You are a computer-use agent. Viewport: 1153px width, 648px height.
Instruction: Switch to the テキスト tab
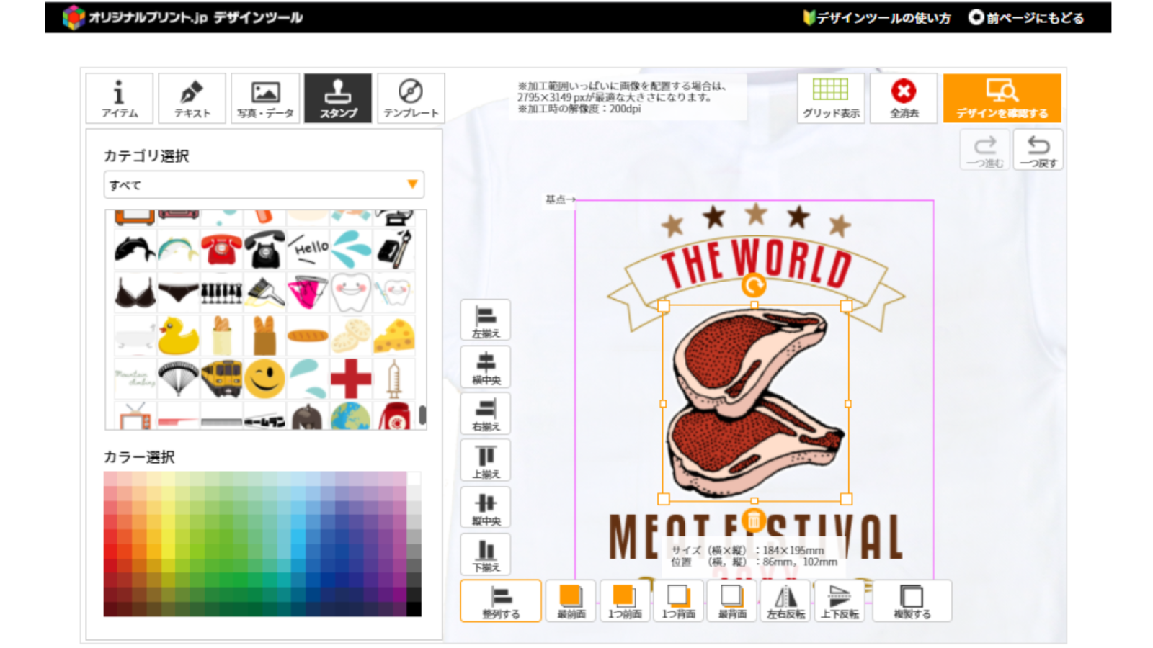[x=192, y=98]
